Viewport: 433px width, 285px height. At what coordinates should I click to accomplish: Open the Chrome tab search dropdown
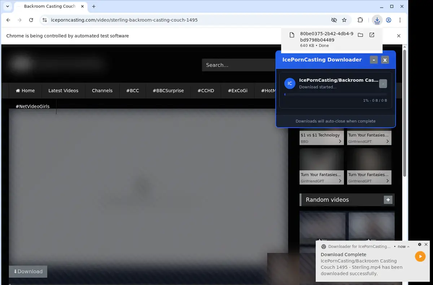(x=8, y=6)
